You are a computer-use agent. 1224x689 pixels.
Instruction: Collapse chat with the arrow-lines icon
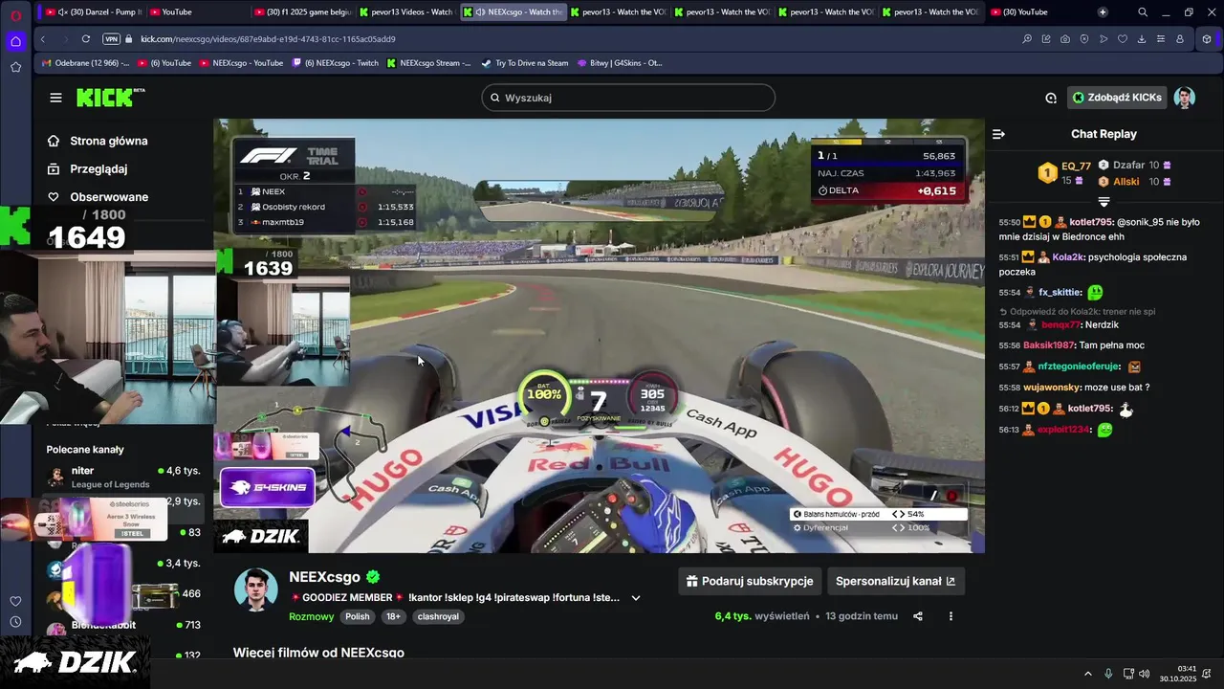point(998,134)
